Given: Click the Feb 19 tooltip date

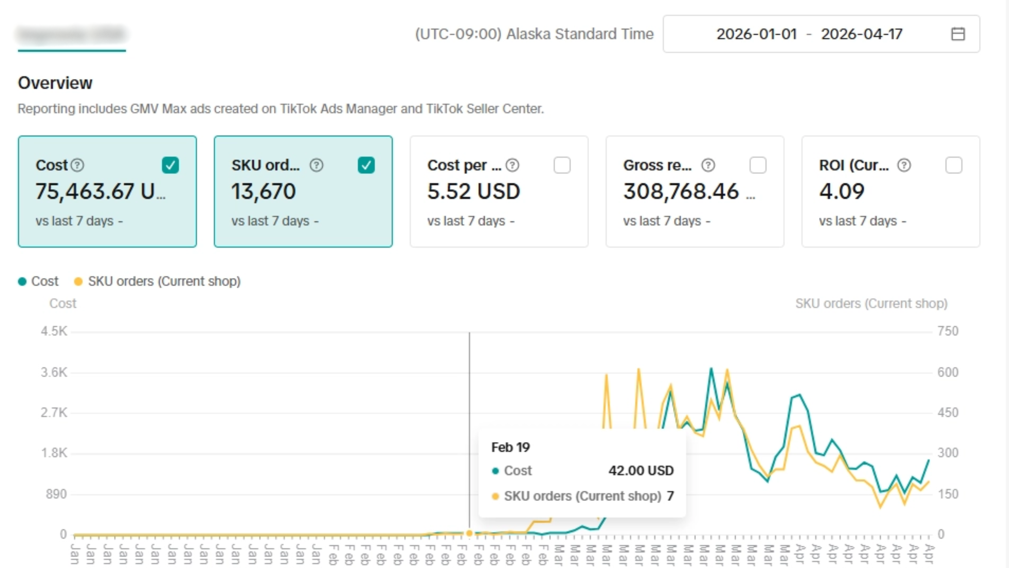Looking at the screenshot, I should click(x=511, y=447).
